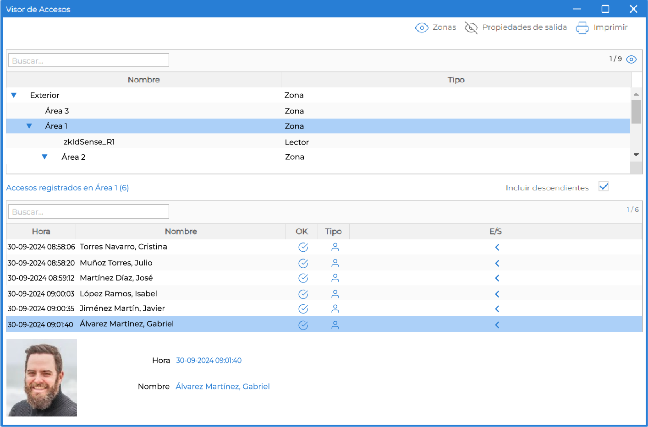Sort zones by Nombre column header

pos(144,80)
